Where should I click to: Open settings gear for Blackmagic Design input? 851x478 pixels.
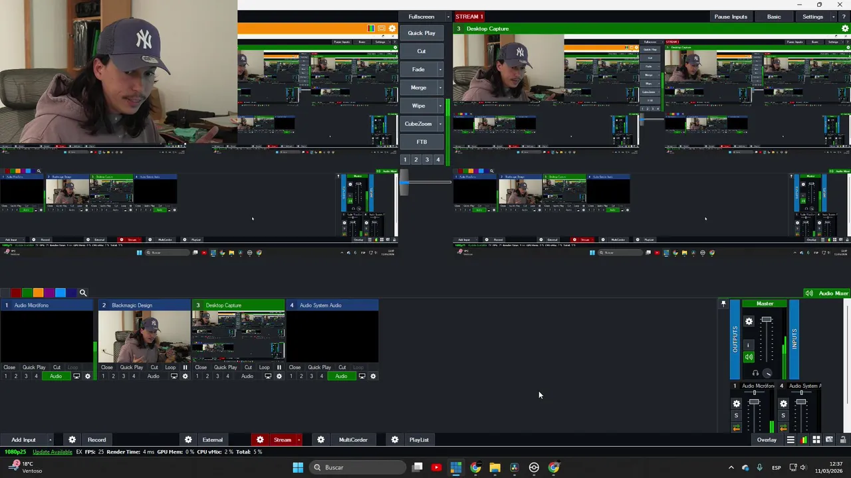pyautogui.click(x=185, y=376)
